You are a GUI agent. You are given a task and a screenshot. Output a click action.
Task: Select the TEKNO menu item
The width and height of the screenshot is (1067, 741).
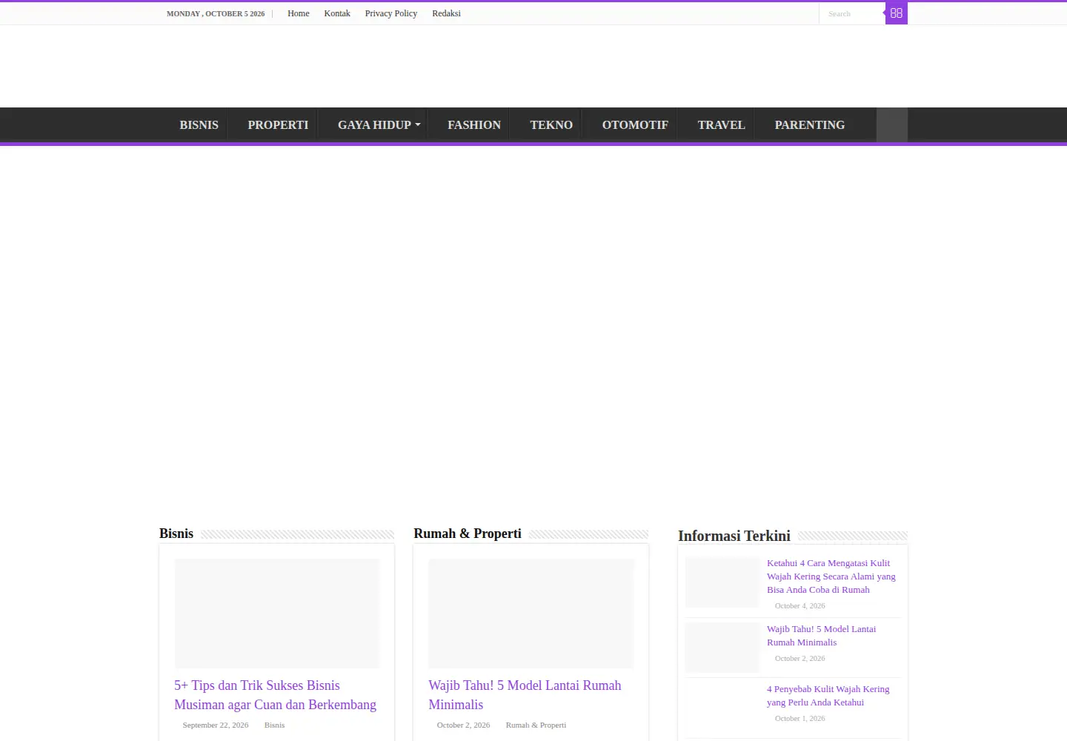point(551,124)
